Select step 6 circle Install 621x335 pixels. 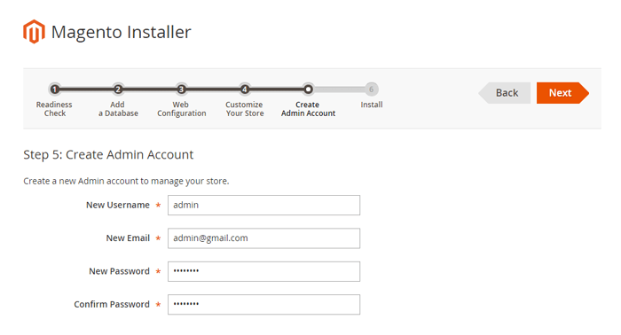372,90
